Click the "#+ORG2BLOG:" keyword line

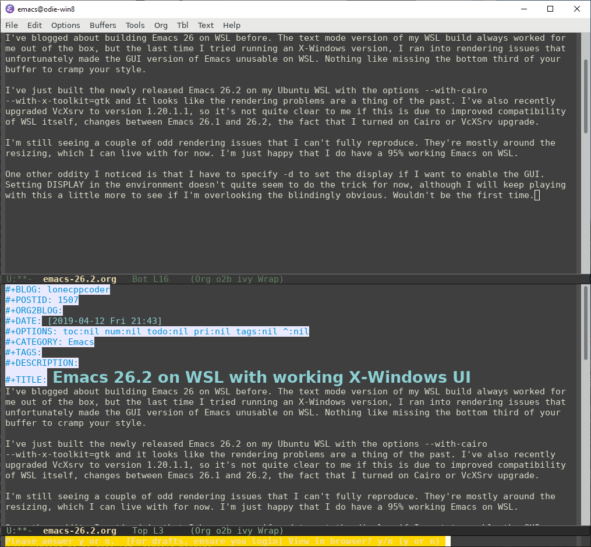point(34,310)
